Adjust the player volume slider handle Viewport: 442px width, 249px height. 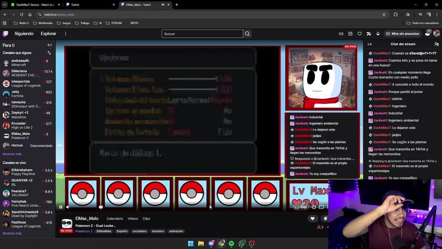point(100,207)
